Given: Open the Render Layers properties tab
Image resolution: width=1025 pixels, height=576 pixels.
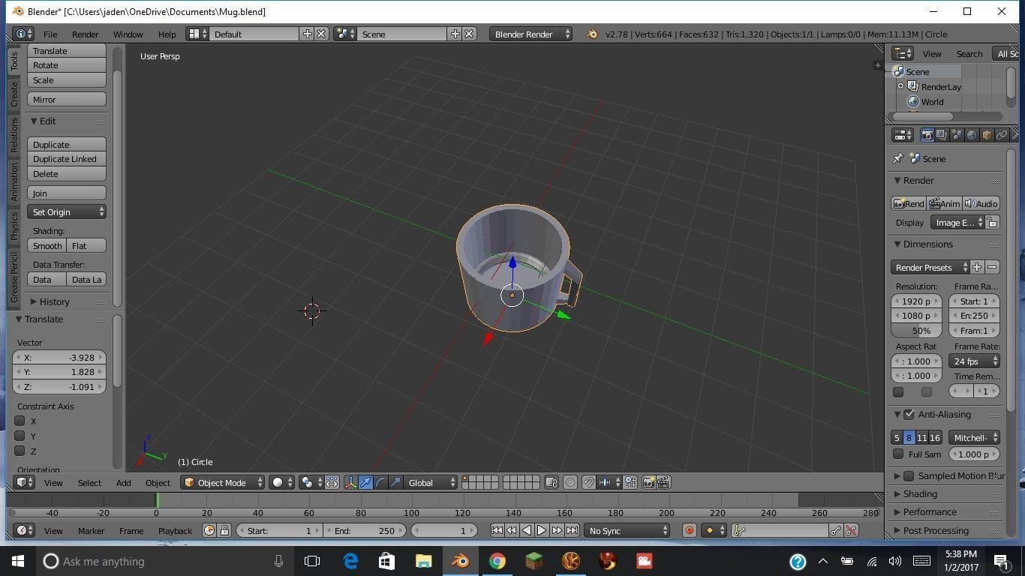Looking at the screenshot, I should (x=942, y=135).
